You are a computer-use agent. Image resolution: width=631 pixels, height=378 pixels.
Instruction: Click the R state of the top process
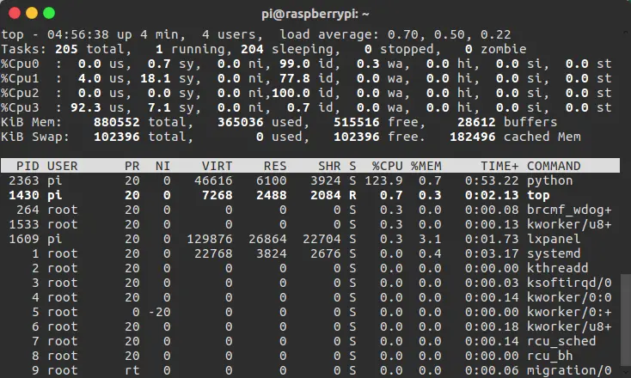[x=352, y=195]
